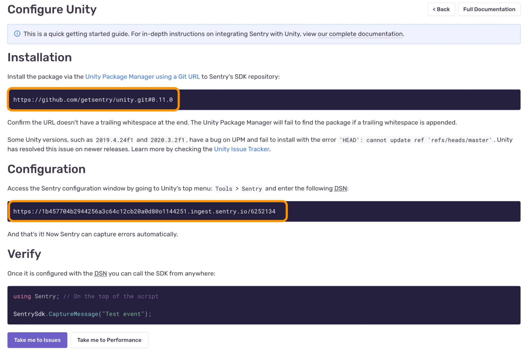This screenshot has width=528, height=352.
Task: Click the DSN abbreviation in Configuration text
Action: click(x=340, y=188)
